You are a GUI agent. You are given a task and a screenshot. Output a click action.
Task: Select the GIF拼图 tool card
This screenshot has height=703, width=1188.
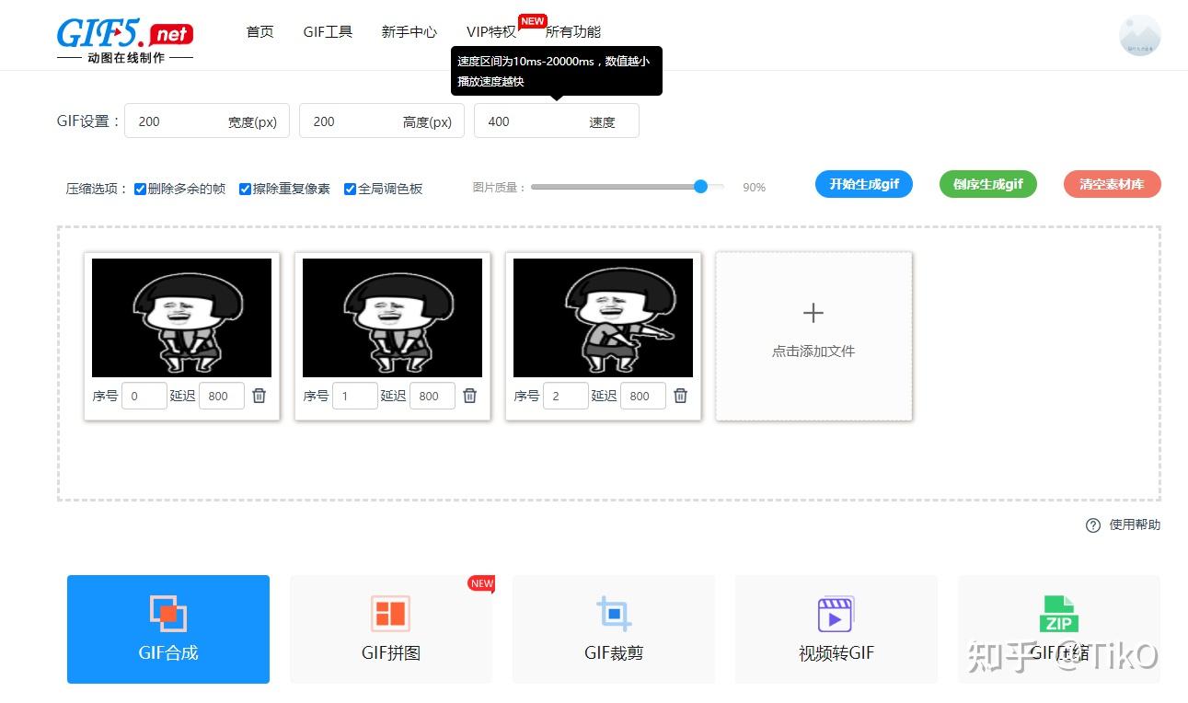coord(391,629)
